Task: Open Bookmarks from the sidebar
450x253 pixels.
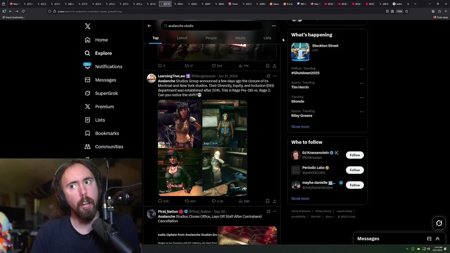Action: tap(102, 133)
